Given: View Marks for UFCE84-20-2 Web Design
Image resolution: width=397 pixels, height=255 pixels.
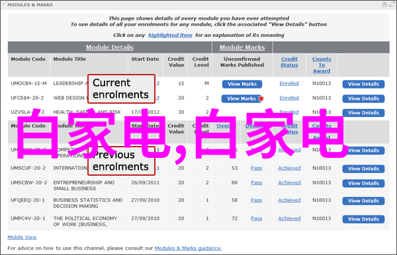Looking at the screenshot, I should coord(242,98).
